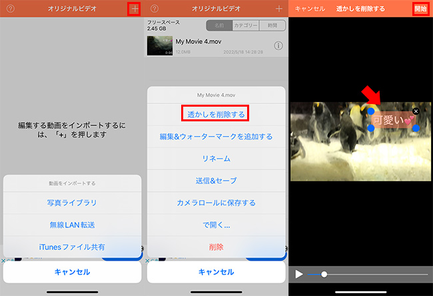Select カメラロールに保存する option
The height and width of the screenshot is (296, 433).
pos(217,203)
